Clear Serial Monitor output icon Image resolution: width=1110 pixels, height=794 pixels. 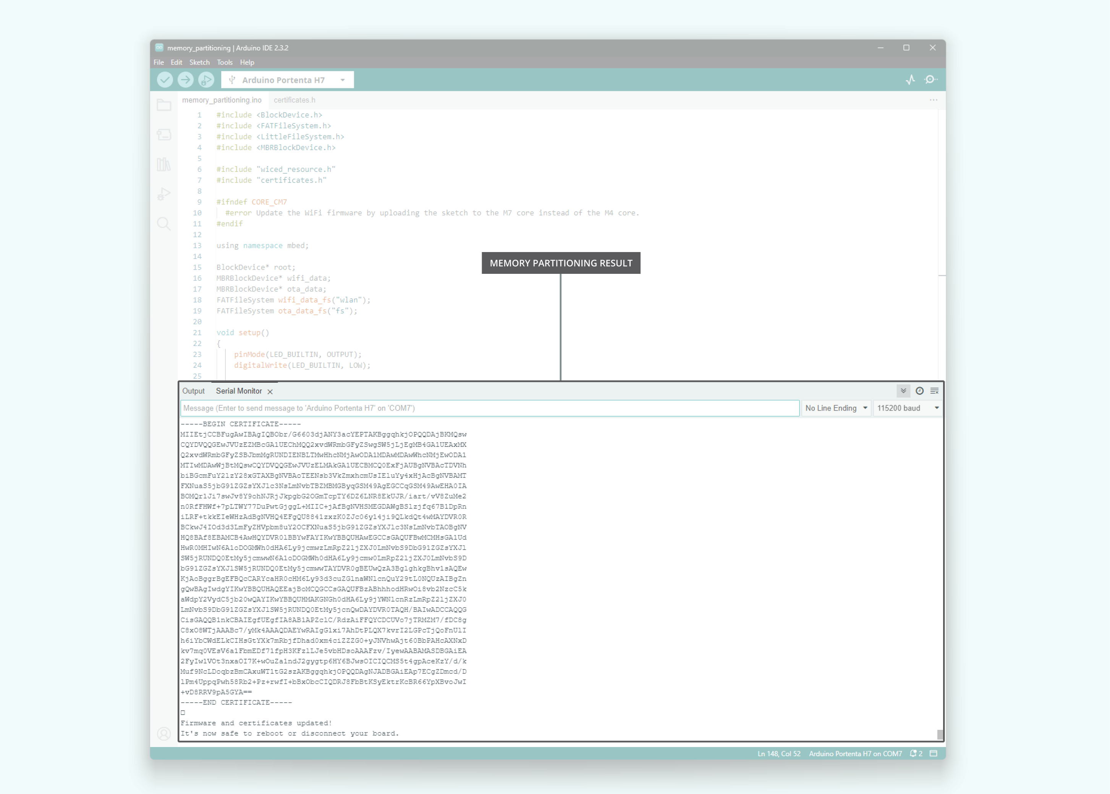pyautogui.click(x=934, y=391)
